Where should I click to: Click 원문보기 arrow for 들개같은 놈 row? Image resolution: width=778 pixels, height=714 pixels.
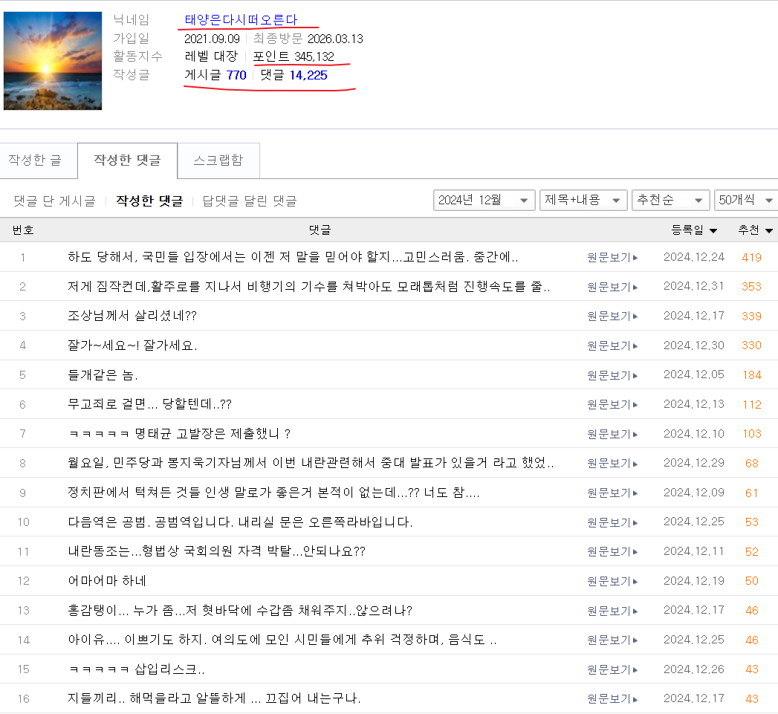tap(612, 375)
